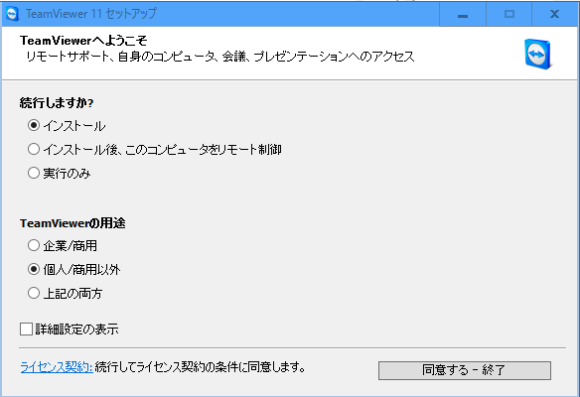
Task: Click the TeamViewerへようこそ heading text
Action: 84,40
